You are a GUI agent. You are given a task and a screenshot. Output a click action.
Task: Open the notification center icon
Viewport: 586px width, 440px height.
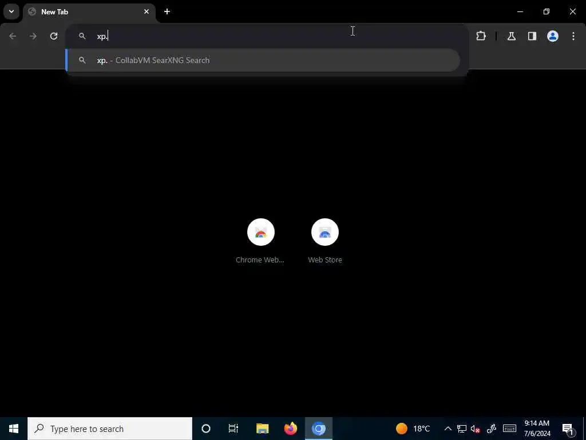point(568,429)
